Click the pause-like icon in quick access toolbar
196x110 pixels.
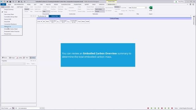pos(19,2)
